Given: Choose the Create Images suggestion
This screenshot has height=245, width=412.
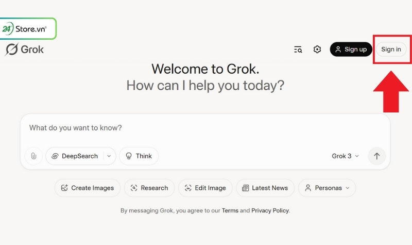Looking at the screenshot, I should [x=88, y=188].
